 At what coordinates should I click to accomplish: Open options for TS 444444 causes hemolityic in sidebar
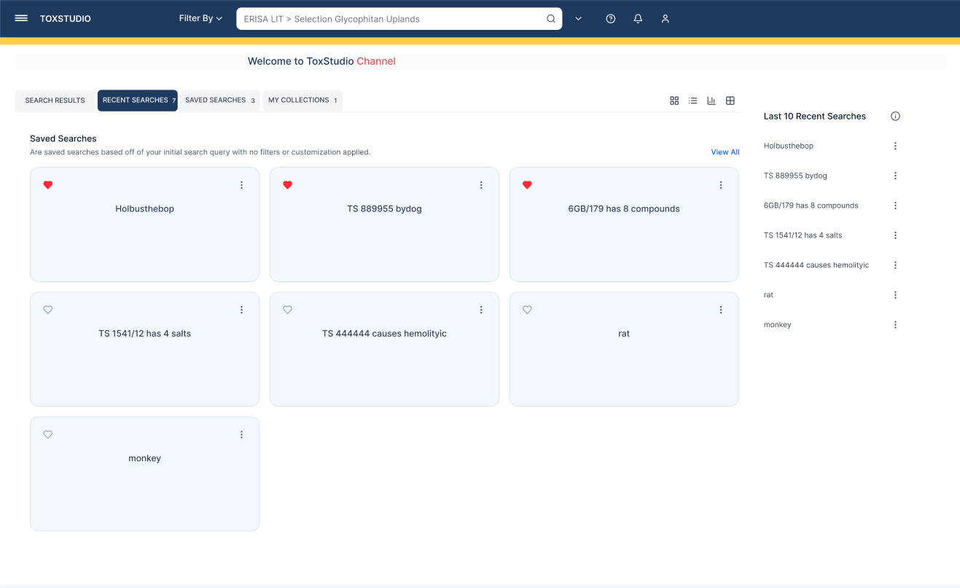pyautogui.click(x=896, y=265)
